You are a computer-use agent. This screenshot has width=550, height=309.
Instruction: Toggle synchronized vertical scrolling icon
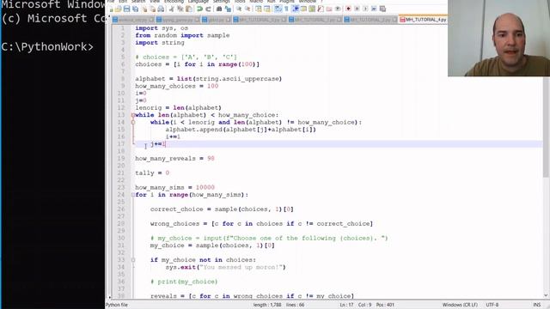258,9
